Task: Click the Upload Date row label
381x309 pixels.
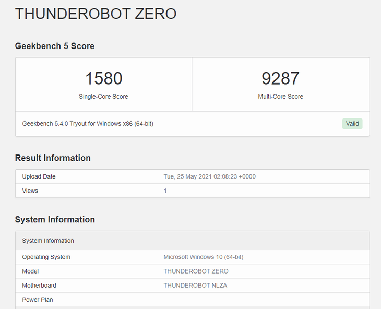Action: pyautogui.click(x=39, y=176)
